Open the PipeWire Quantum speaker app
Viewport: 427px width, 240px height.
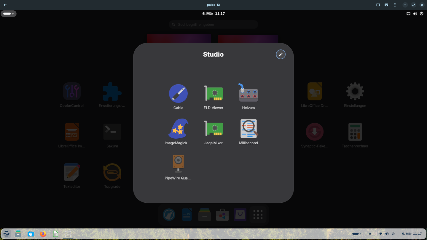coord(178,164)
